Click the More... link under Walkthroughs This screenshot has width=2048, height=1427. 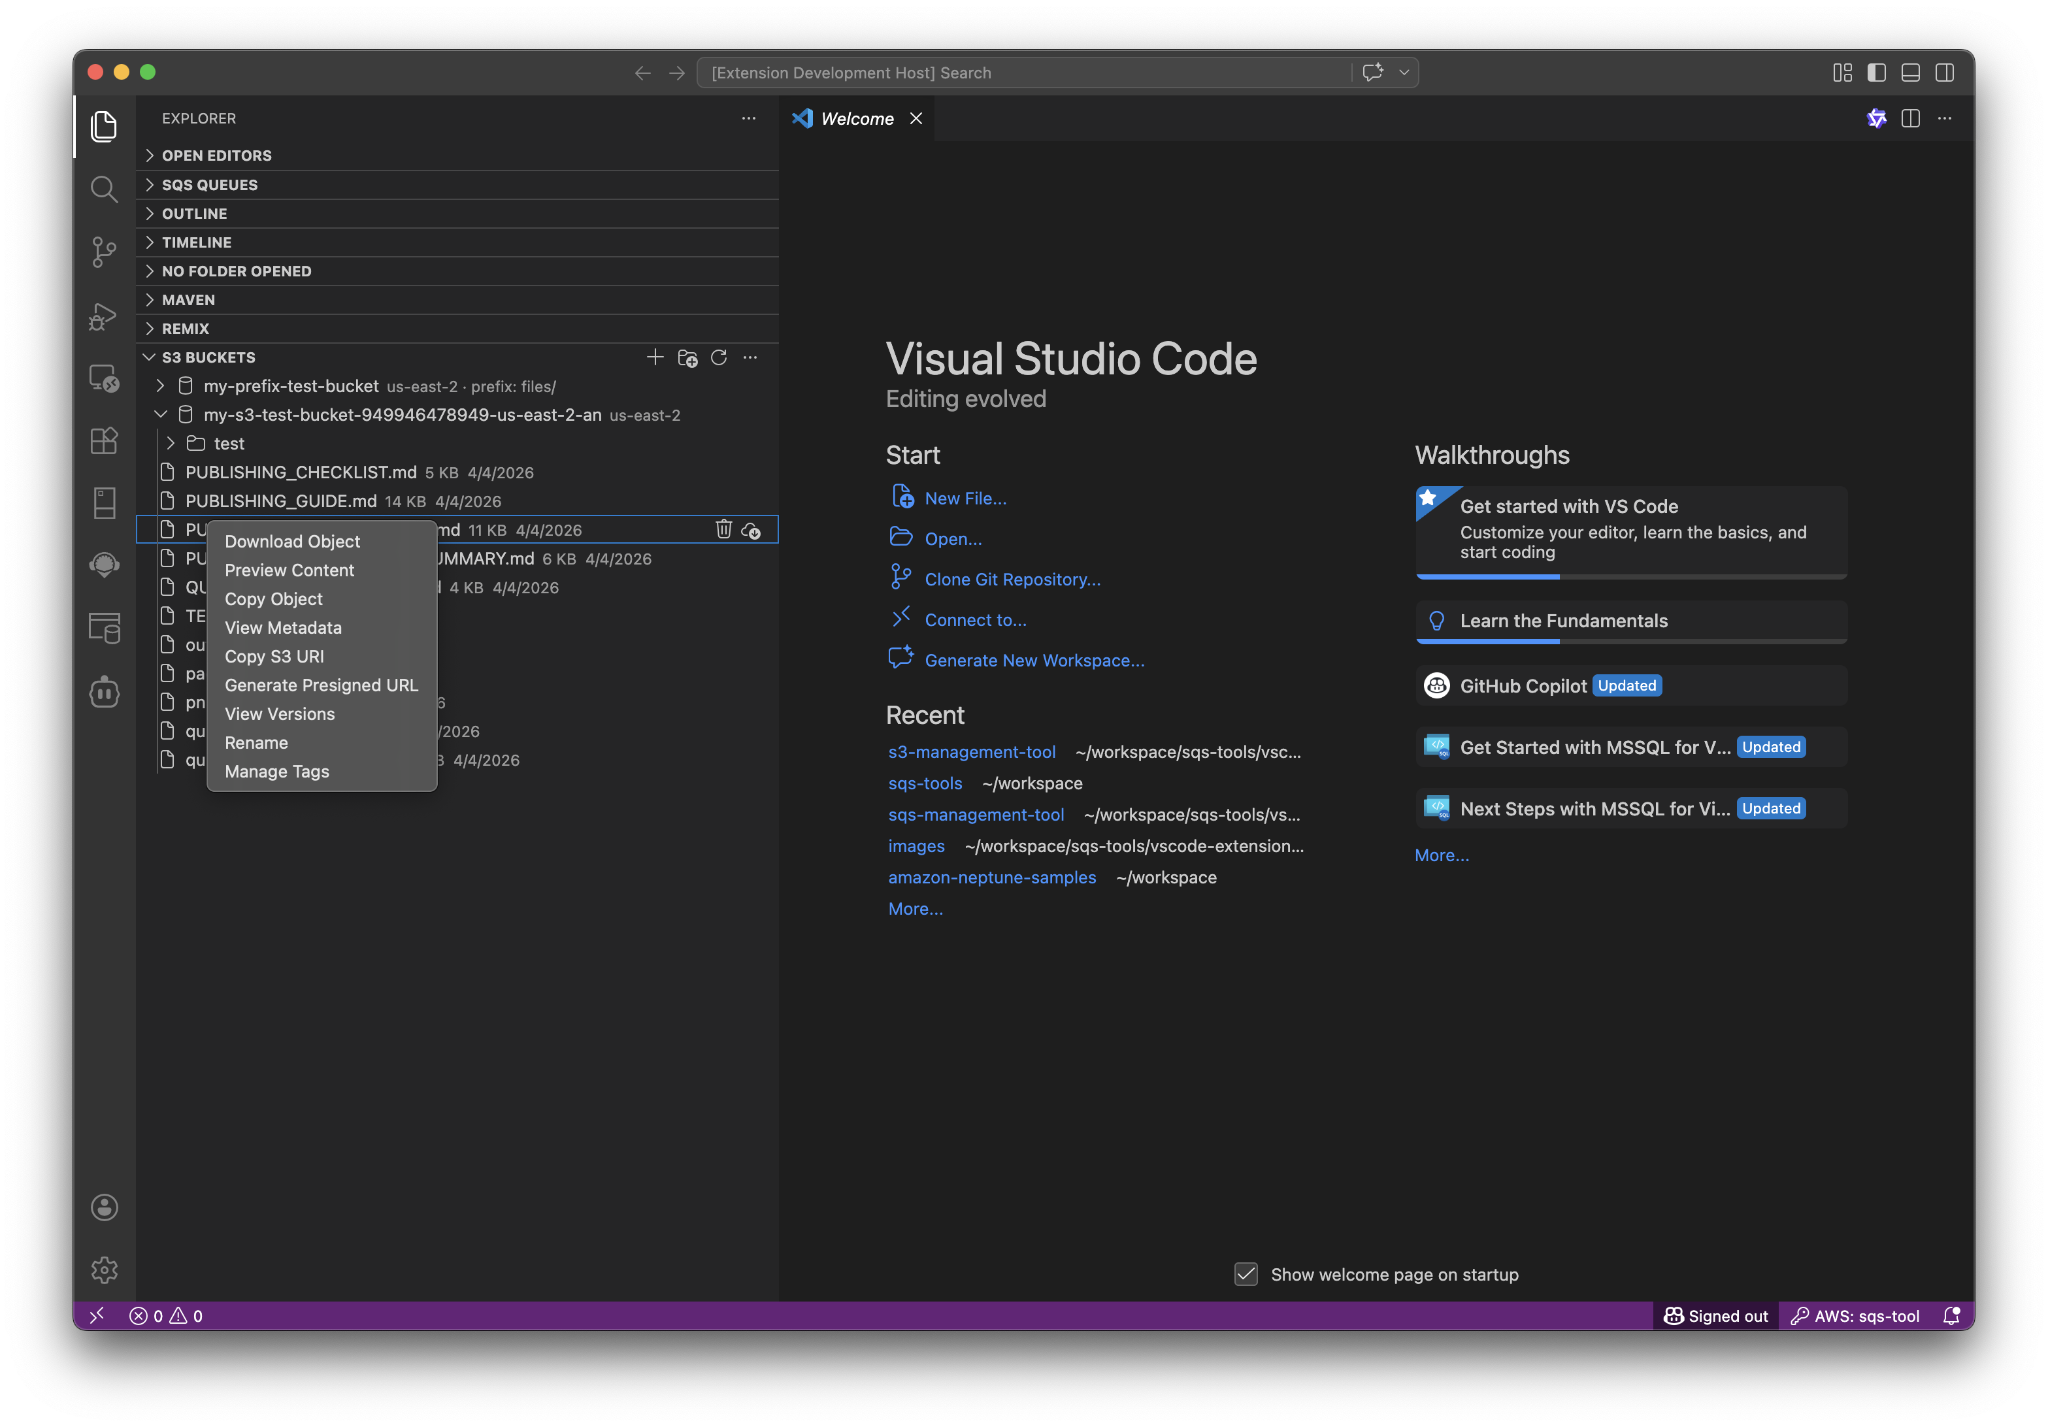(1442, 855)
